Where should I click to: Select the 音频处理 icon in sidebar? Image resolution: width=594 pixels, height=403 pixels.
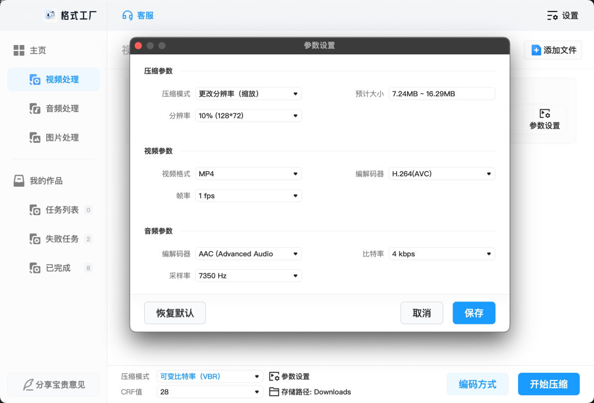36,109
